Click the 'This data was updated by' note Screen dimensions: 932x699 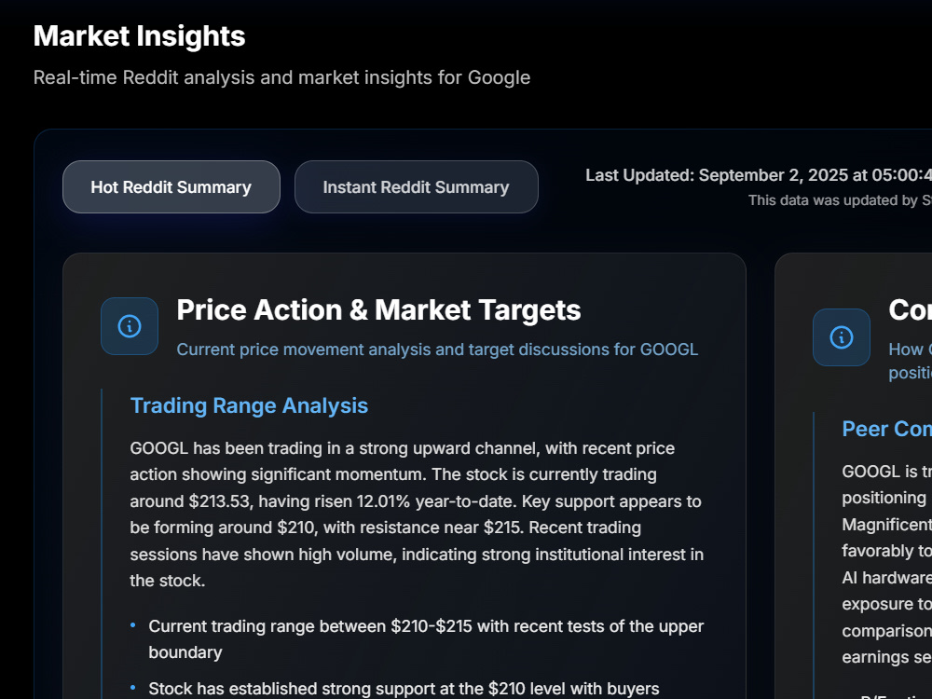click(x=840, y=200)
